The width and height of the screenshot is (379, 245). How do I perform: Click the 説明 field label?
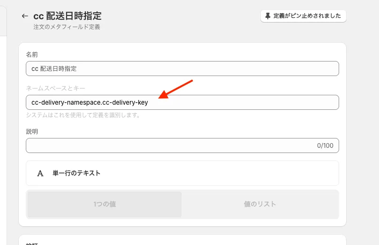(x=32, y=131)
